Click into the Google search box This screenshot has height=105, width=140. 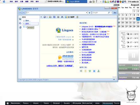pos(100,13)
